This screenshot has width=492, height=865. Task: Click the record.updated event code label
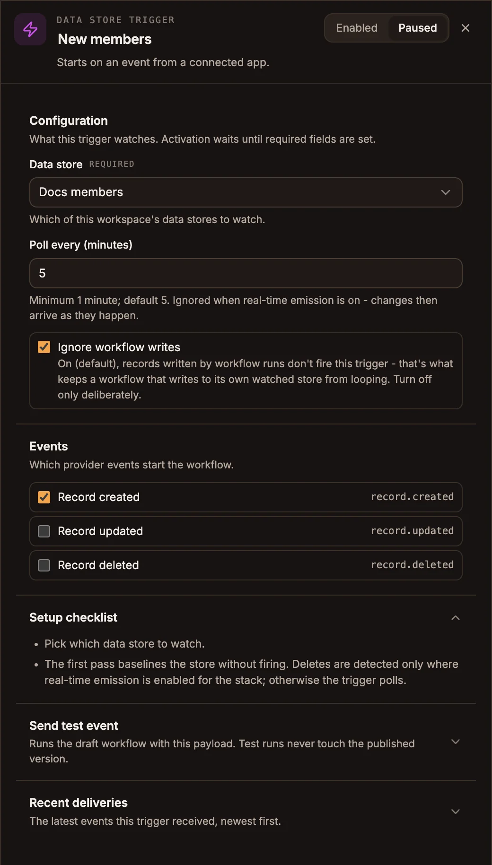[x=412, y=531]
